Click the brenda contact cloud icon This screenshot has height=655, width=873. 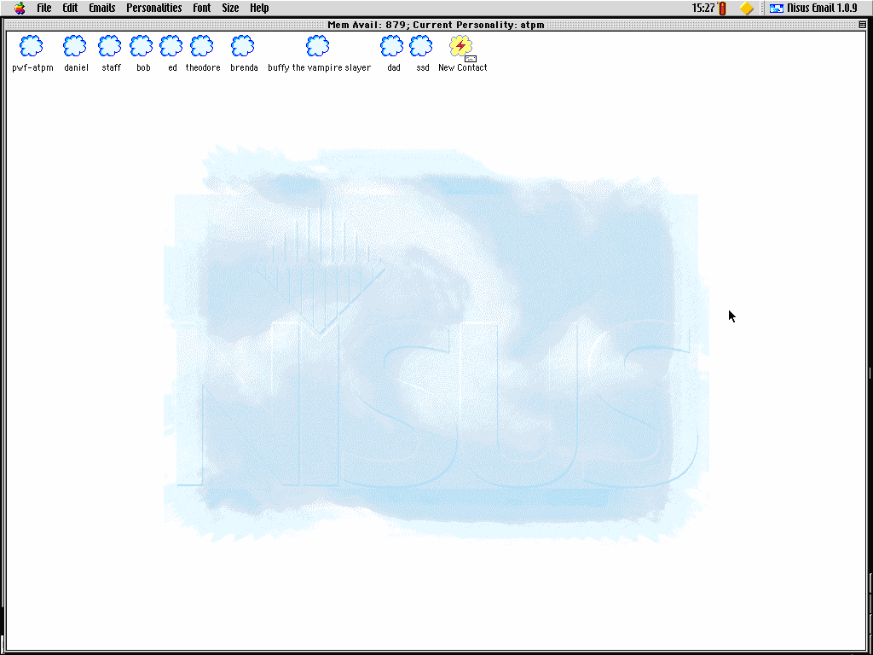(243, 46)
